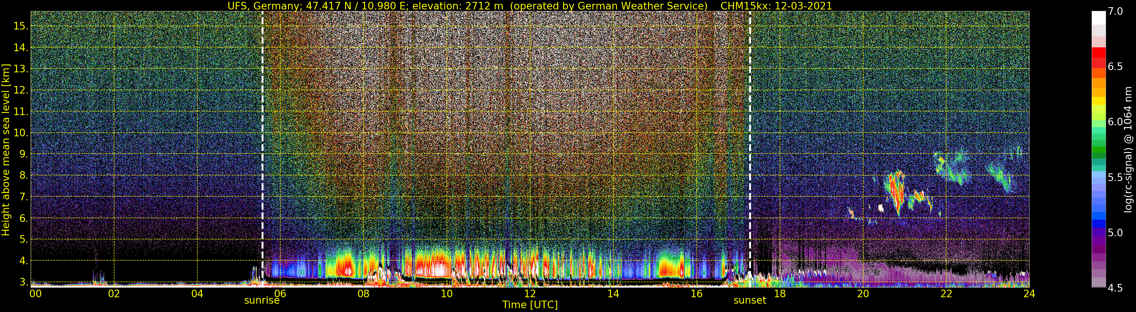
Task: Click the 7.0 tick on the colorbar
Action: coord(1115,11)
